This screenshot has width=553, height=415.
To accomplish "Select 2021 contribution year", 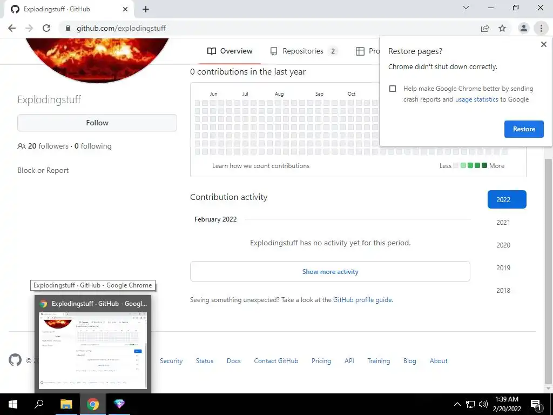I will pyautogui.click(x=503, y=222).
